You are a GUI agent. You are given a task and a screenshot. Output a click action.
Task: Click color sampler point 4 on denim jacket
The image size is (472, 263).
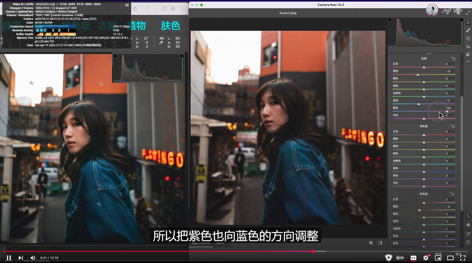click(x=99, y=204)
